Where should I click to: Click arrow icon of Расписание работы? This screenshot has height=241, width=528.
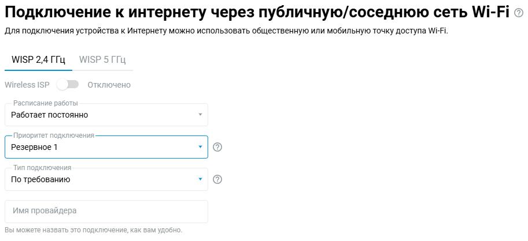(200, 115)
